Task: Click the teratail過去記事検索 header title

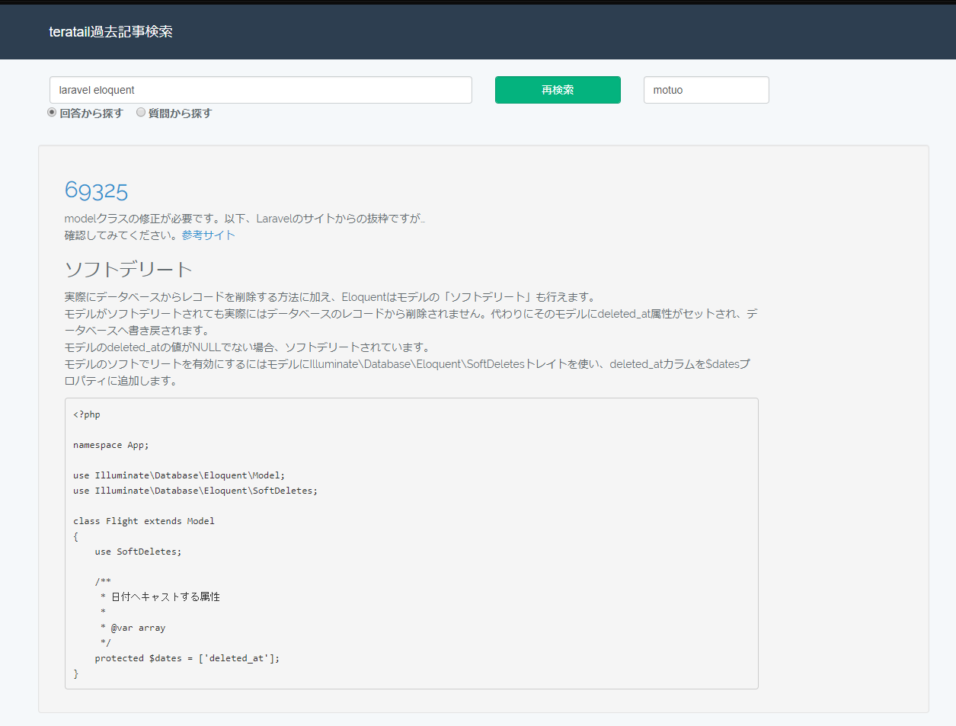Action: point(110,32)
